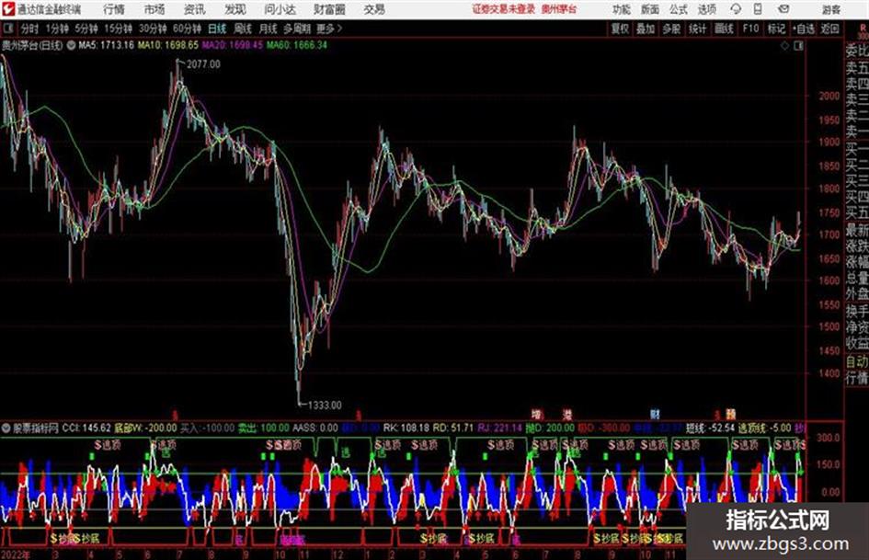The image size is (869, 560).
Task: Click 证券交易未登录 login link
Action: coord(504,9)
